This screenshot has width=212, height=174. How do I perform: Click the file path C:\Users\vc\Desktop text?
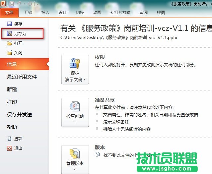119,37
